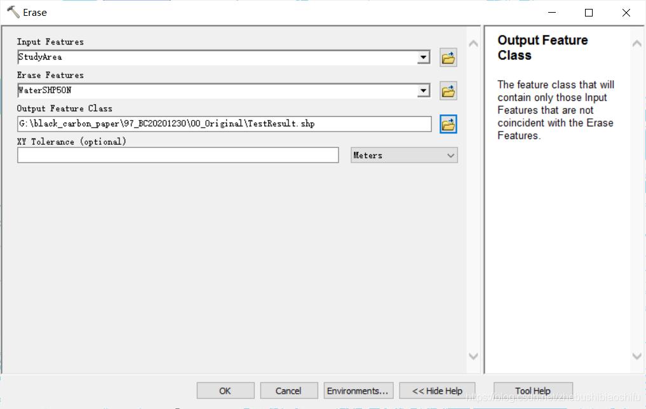Image resolution: width=646 pixels, height=409 pixels.
Task: Click the XY Tolerance (optional) label
Action: tap(72, 142)
